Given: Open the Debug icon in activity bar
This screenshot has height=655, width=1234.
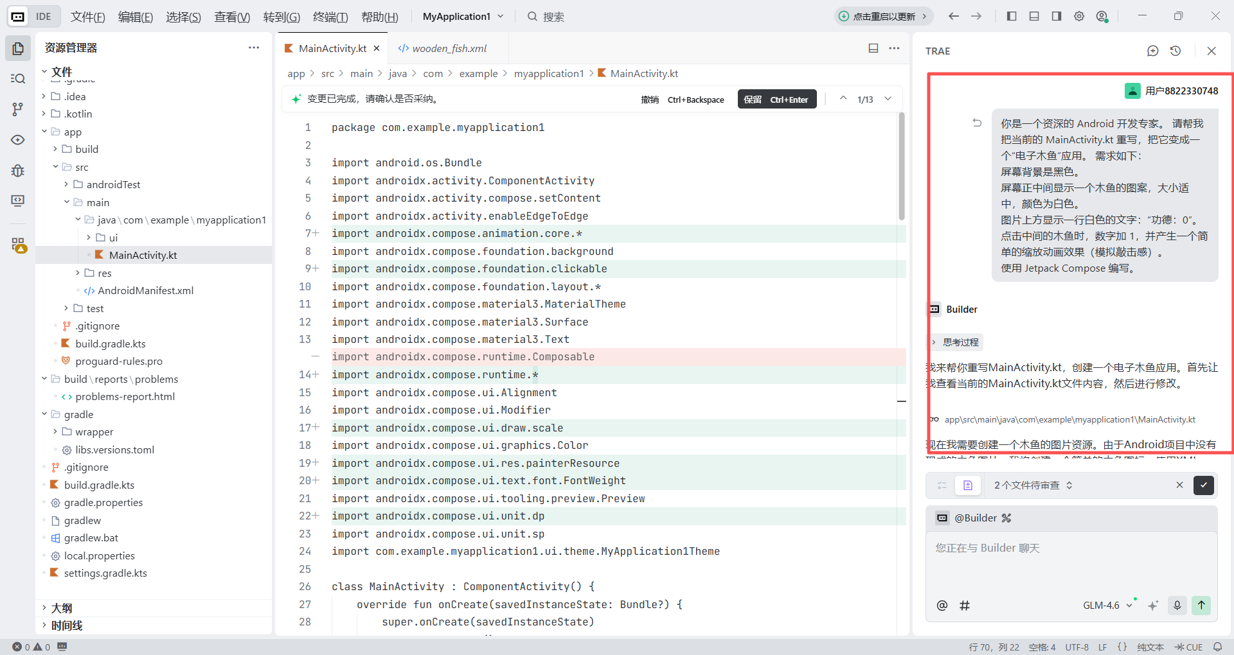Looking at the screenshot, I should (18, 170).
